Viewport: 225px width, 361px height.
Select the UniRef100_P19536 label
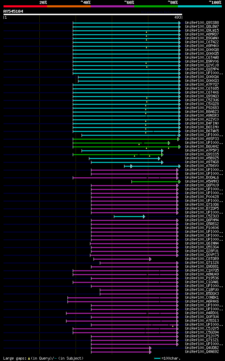tap(202, 278)
